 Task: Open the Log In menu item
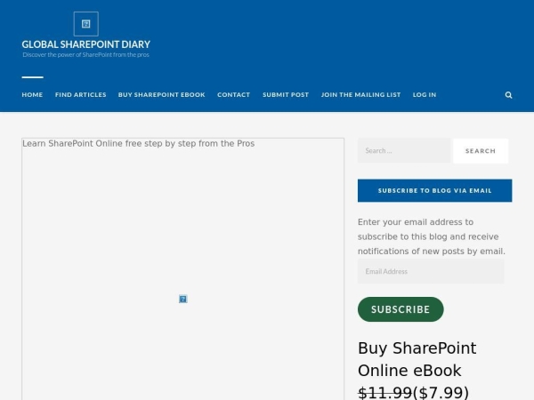point(425,95)
